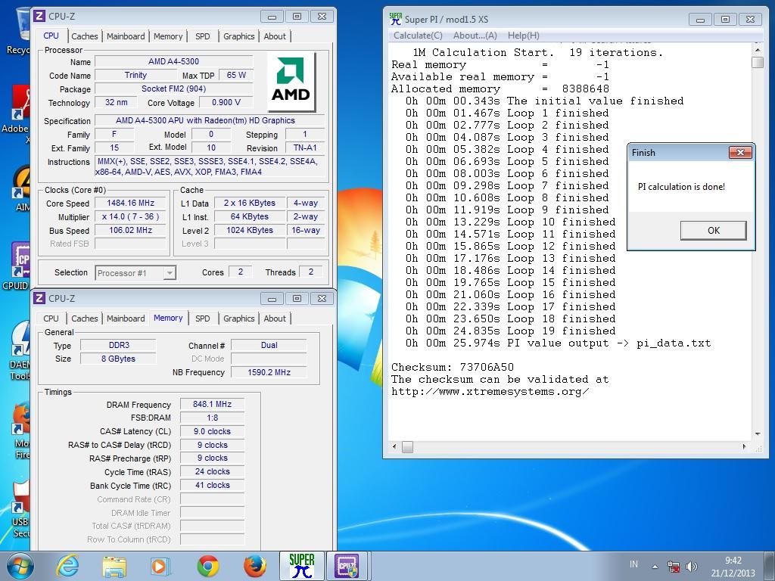775x581 pixels.
Task: Launch Google Chrome from the taskbar
Action: [207, 566]
